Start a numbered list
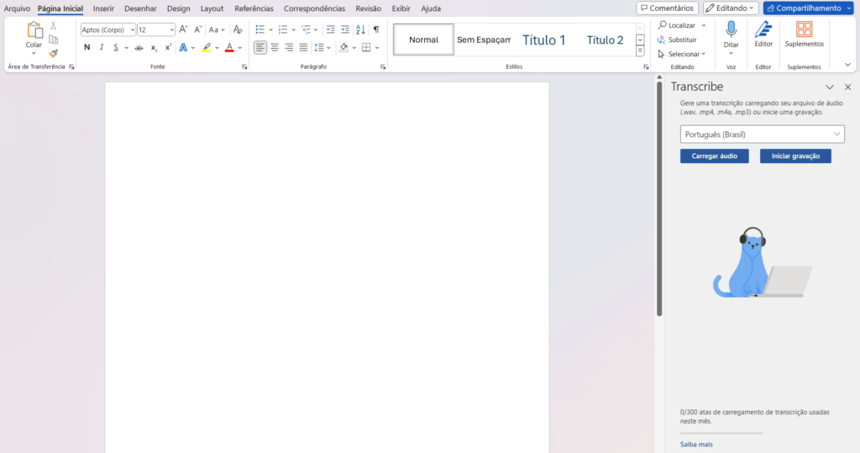 click(283, 29)
